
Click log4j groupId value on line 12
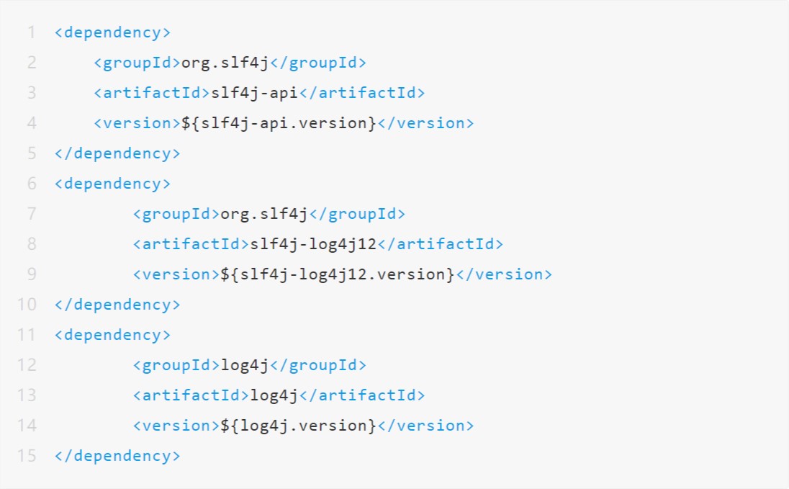click(245, 365)
